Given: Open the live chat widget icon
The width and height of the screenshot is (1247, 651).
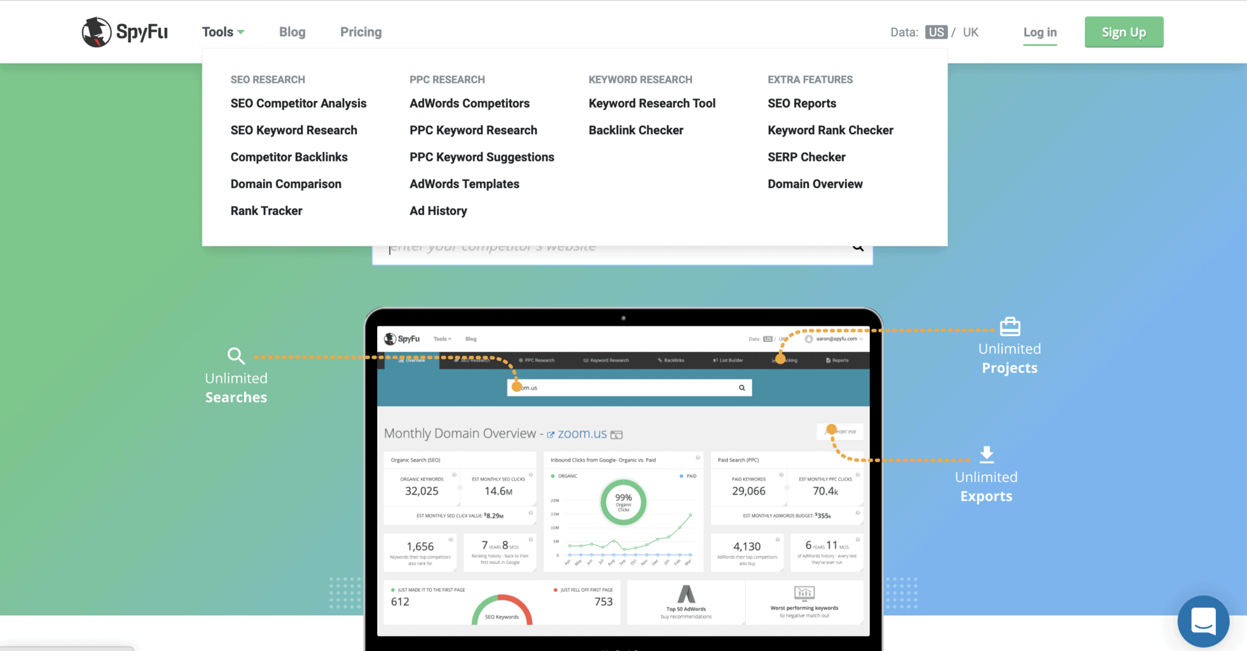Looking at the screenshot, I should (x=1203, y=621).
